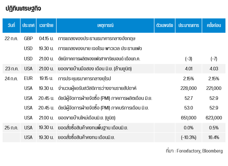The width and height of the screenshot is (228, 166).
Task: Select the 22 ก.ค. date cell
Action: point(11,39)
